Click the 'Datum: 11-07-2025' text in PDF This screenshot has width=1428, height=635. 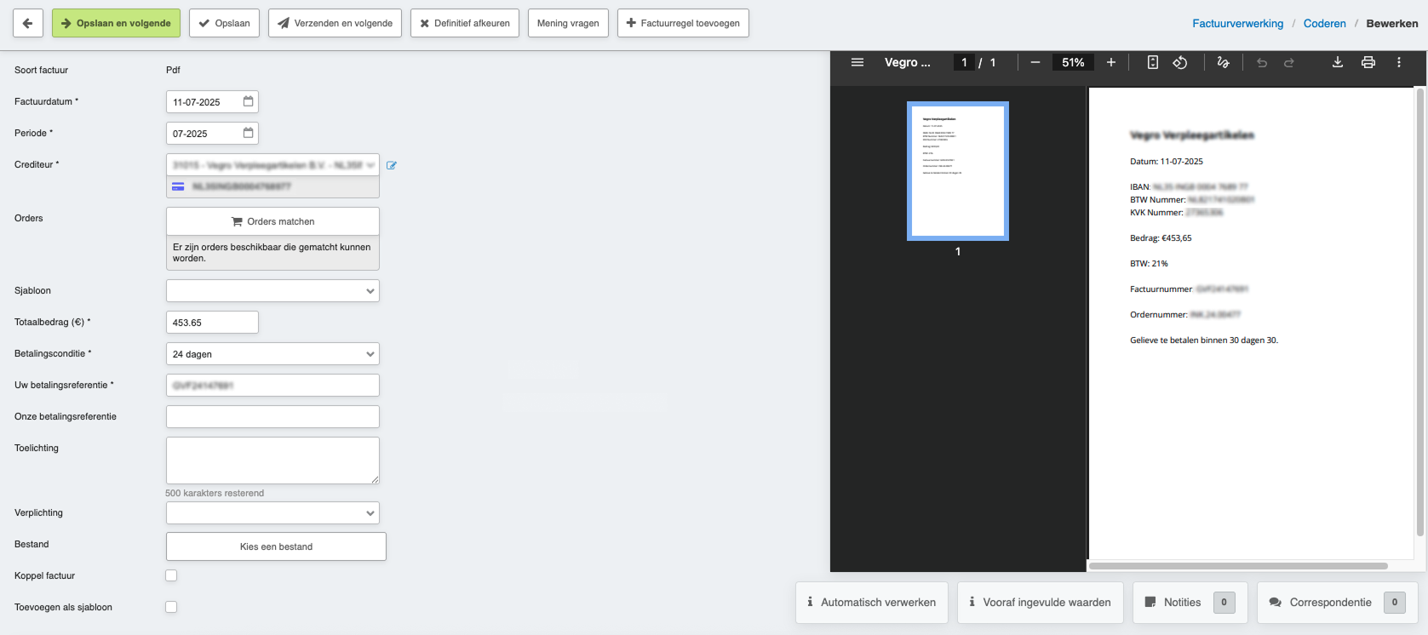1167,162
